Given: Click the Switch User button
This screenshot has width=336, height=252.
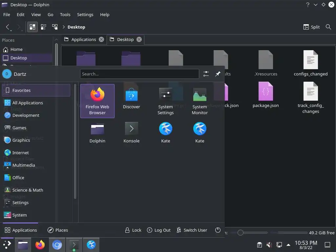Looking at the screenshot, I should [x=192, y=230].
